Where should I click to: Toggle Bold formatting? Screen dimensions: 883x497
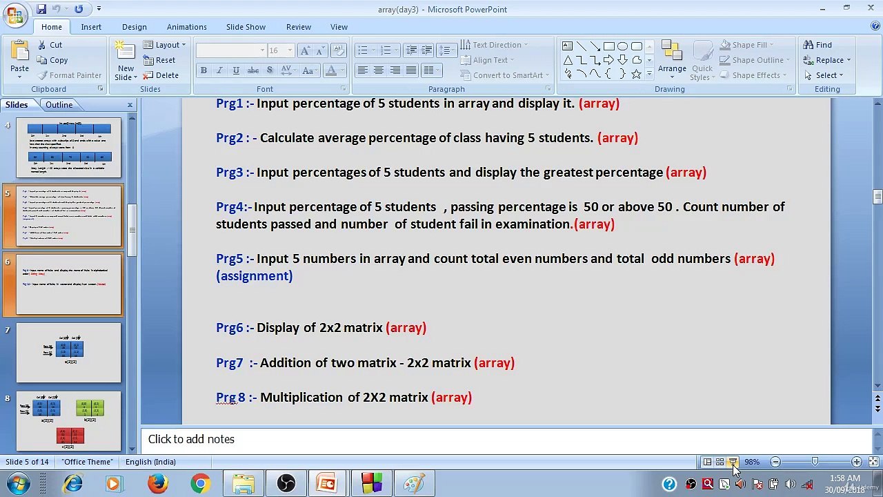[204, 70]
